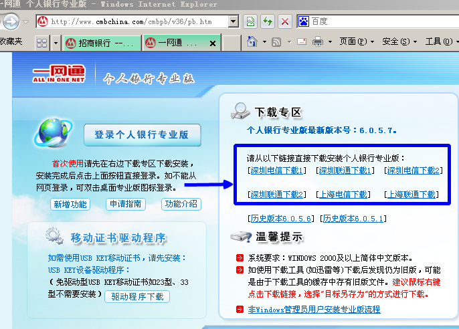Screen dimensions: 459x329
Task: Click the forward navigation arrow button
Action: click(11, 21)
